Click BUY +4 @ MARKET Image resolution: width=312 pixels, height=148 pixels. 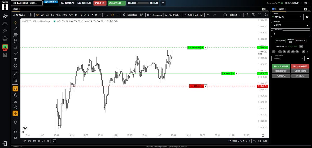(x=281, y=66)
